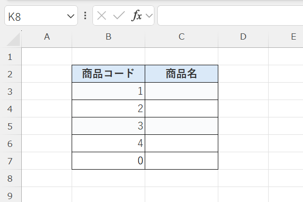
Task: Click the empty 商品名 cell beside code 1
Action: coord(182,91)
